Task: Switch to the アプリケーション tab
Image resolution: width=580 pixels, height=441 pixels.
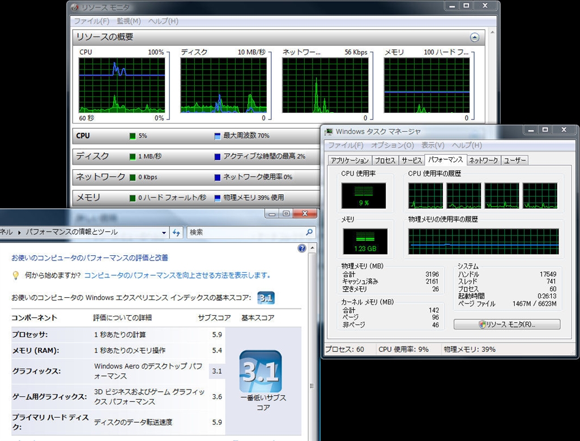Action: pos(349,160)
